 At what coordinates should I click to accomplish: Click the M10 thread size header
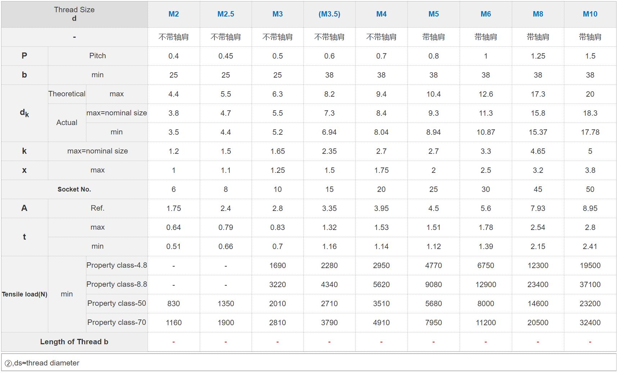[590, 14]
